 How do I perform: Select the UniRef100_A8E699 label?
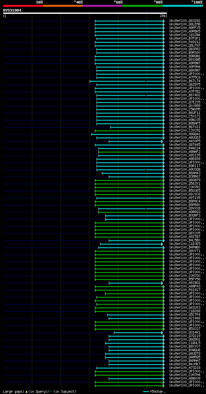pyautogui.click(x=185, y=159)
